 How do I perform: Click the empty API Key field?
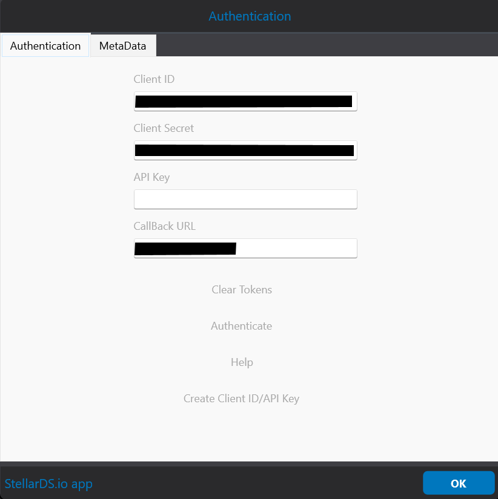coord(245,199)
